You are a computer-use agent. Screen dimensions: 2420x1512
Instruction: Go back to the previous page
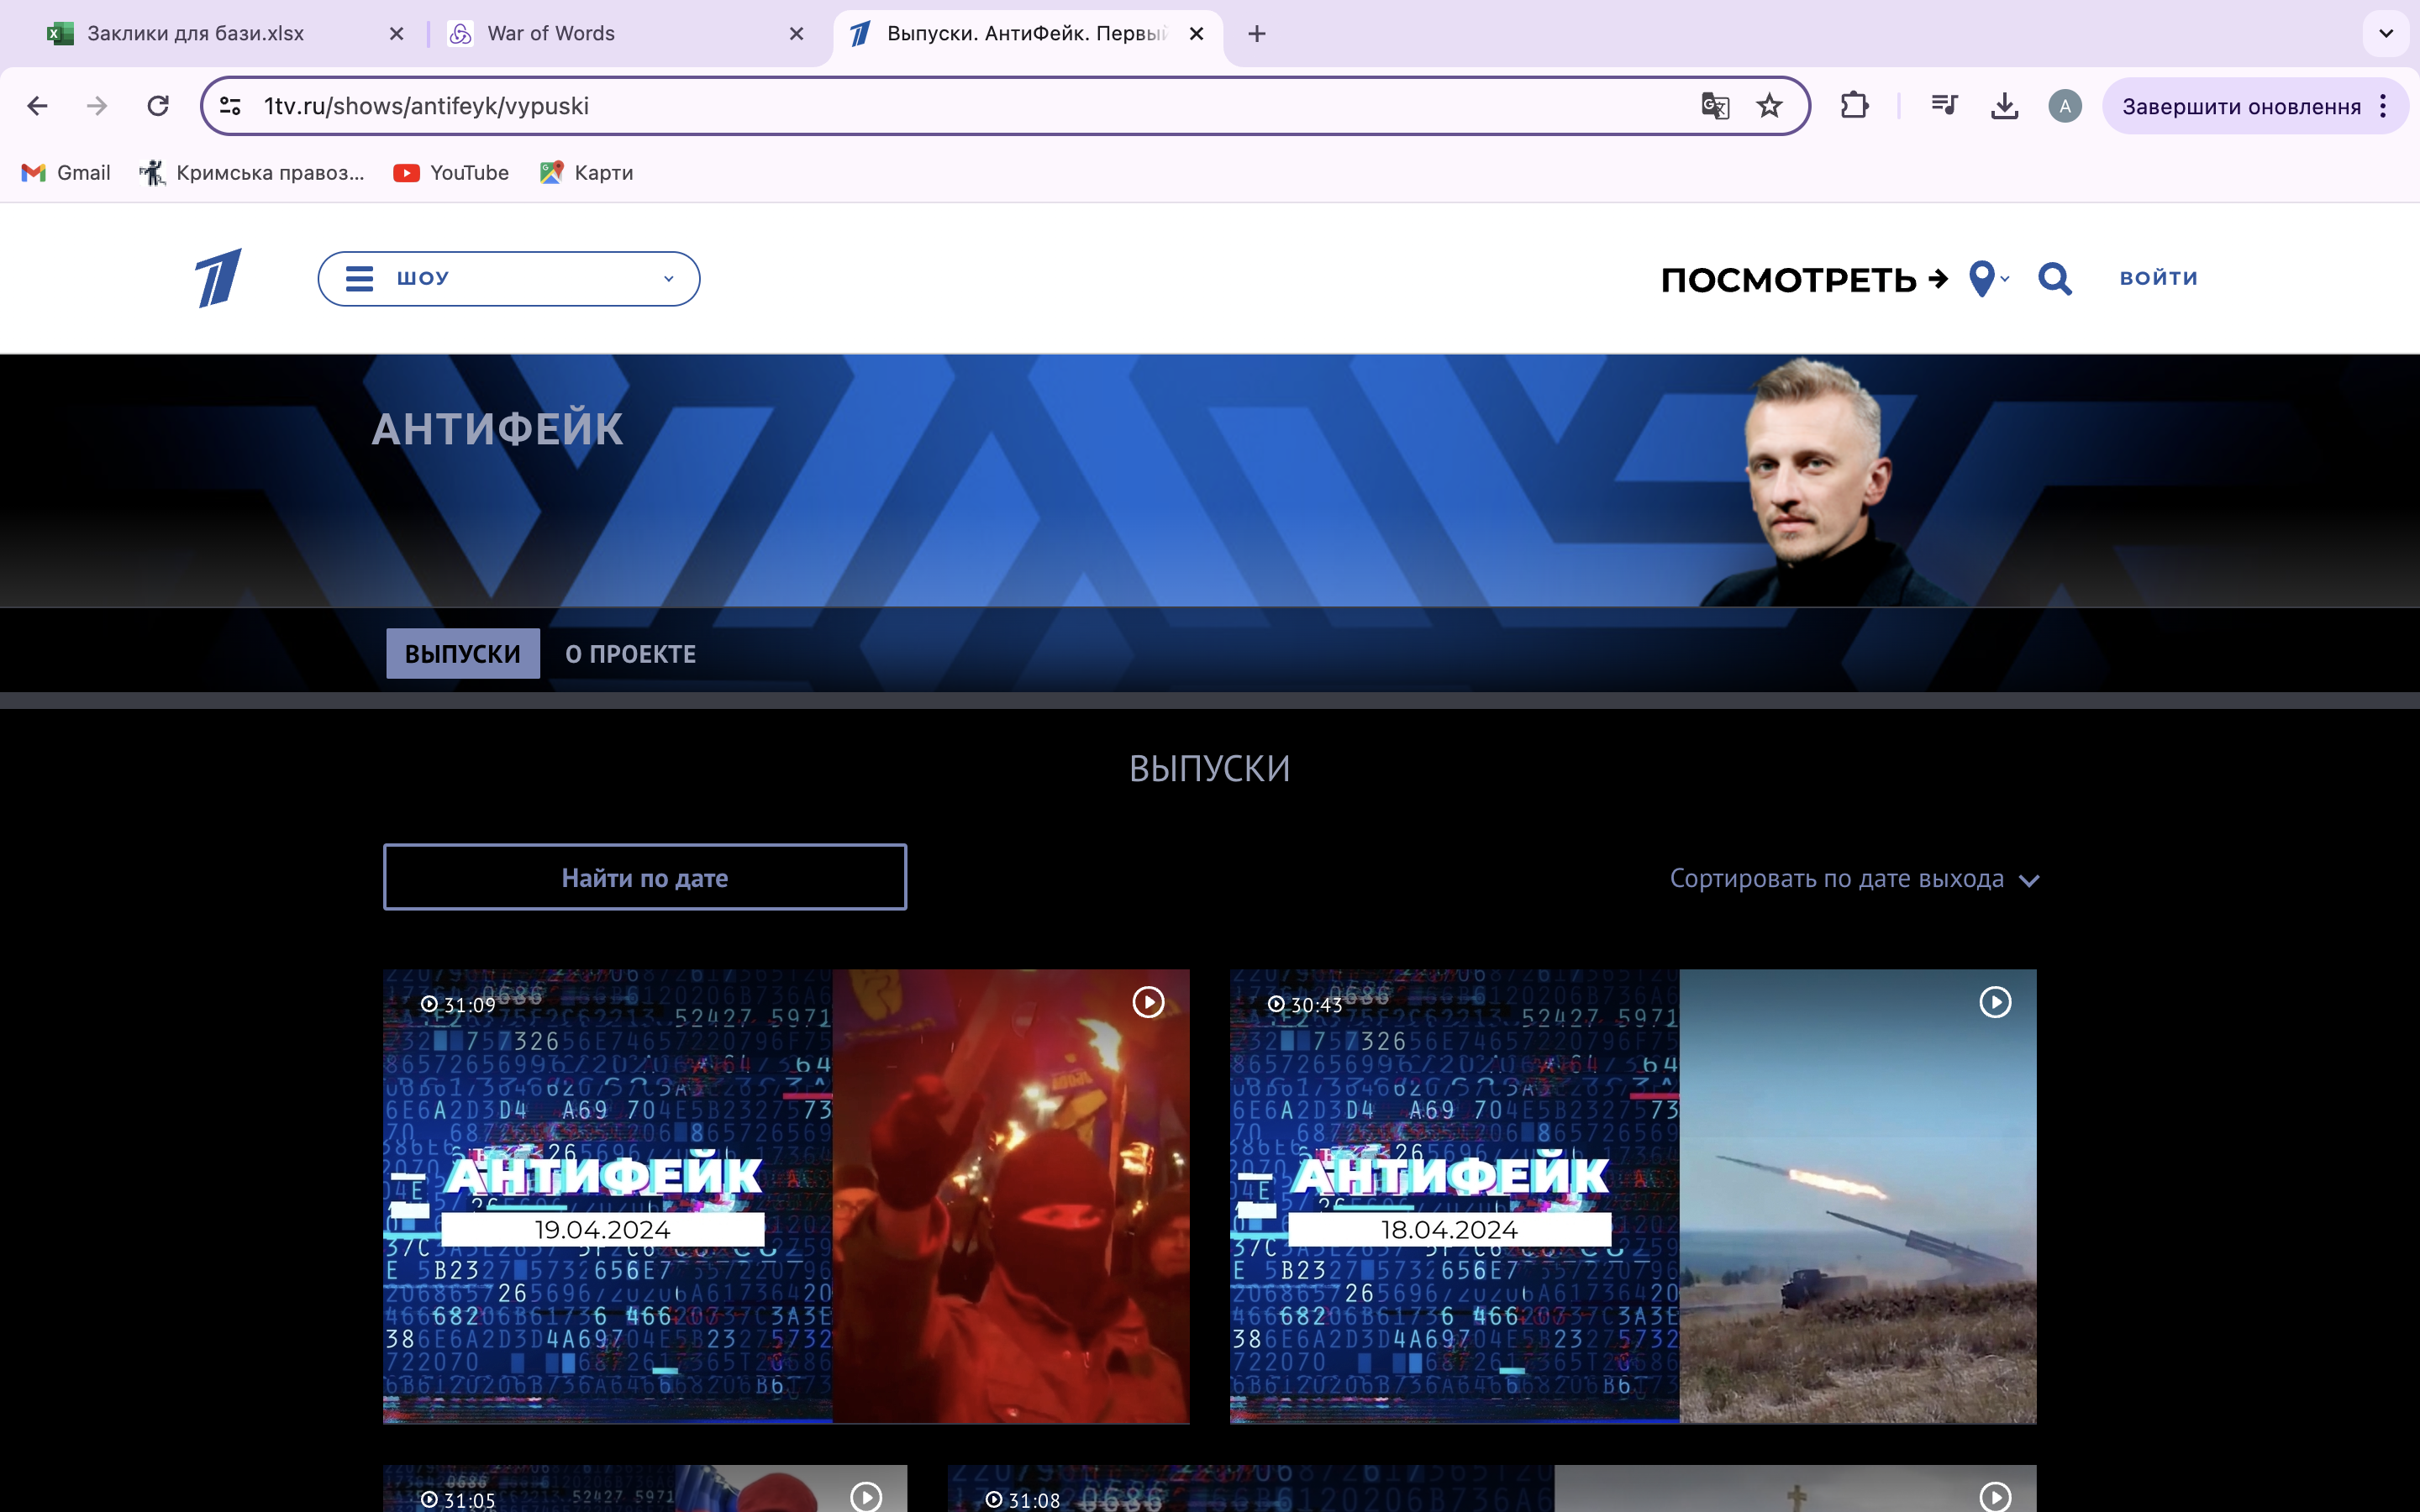37,106
